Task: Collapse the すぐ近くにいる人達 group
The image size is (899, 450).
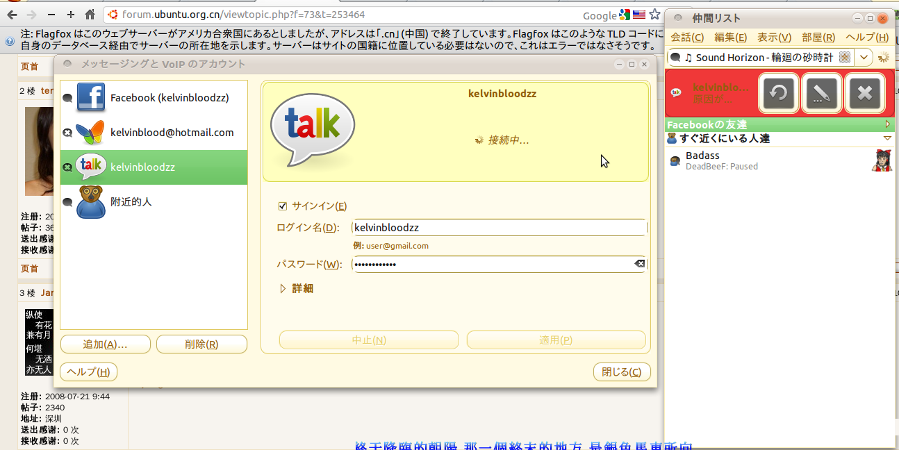Action: point(887,138)
